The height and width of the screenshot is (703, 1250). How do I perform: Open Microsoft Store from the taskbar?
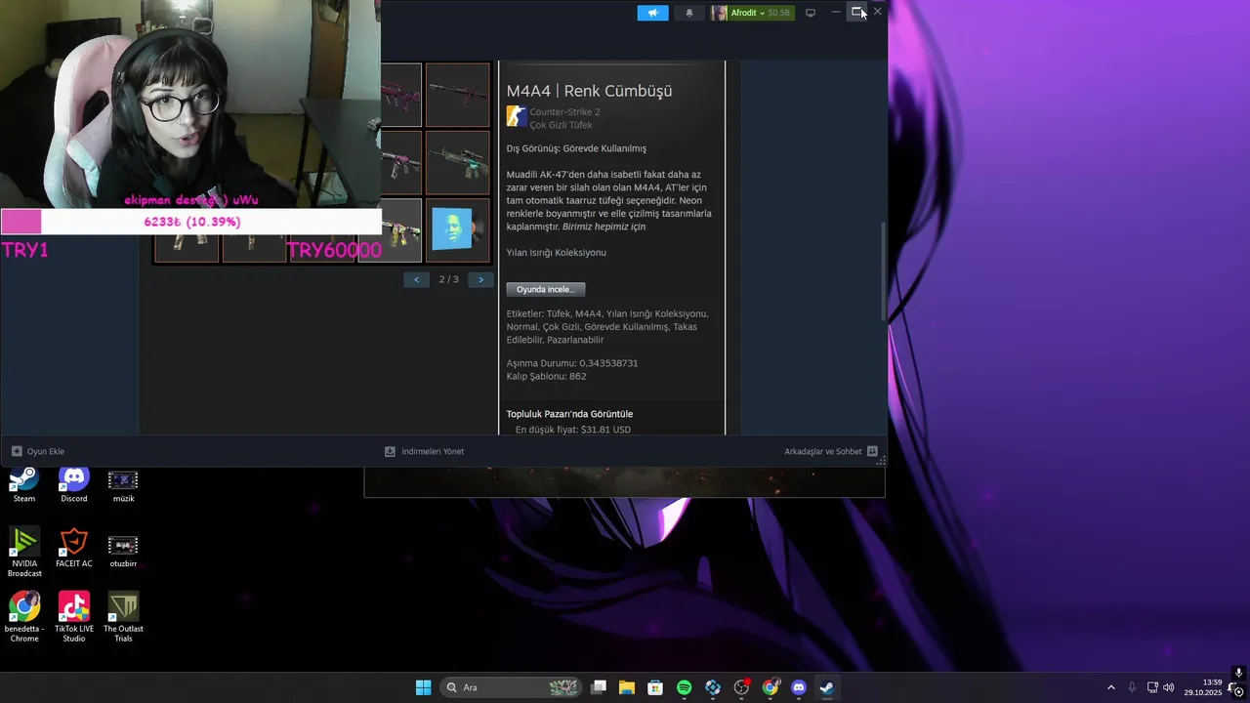click(655, 687)
